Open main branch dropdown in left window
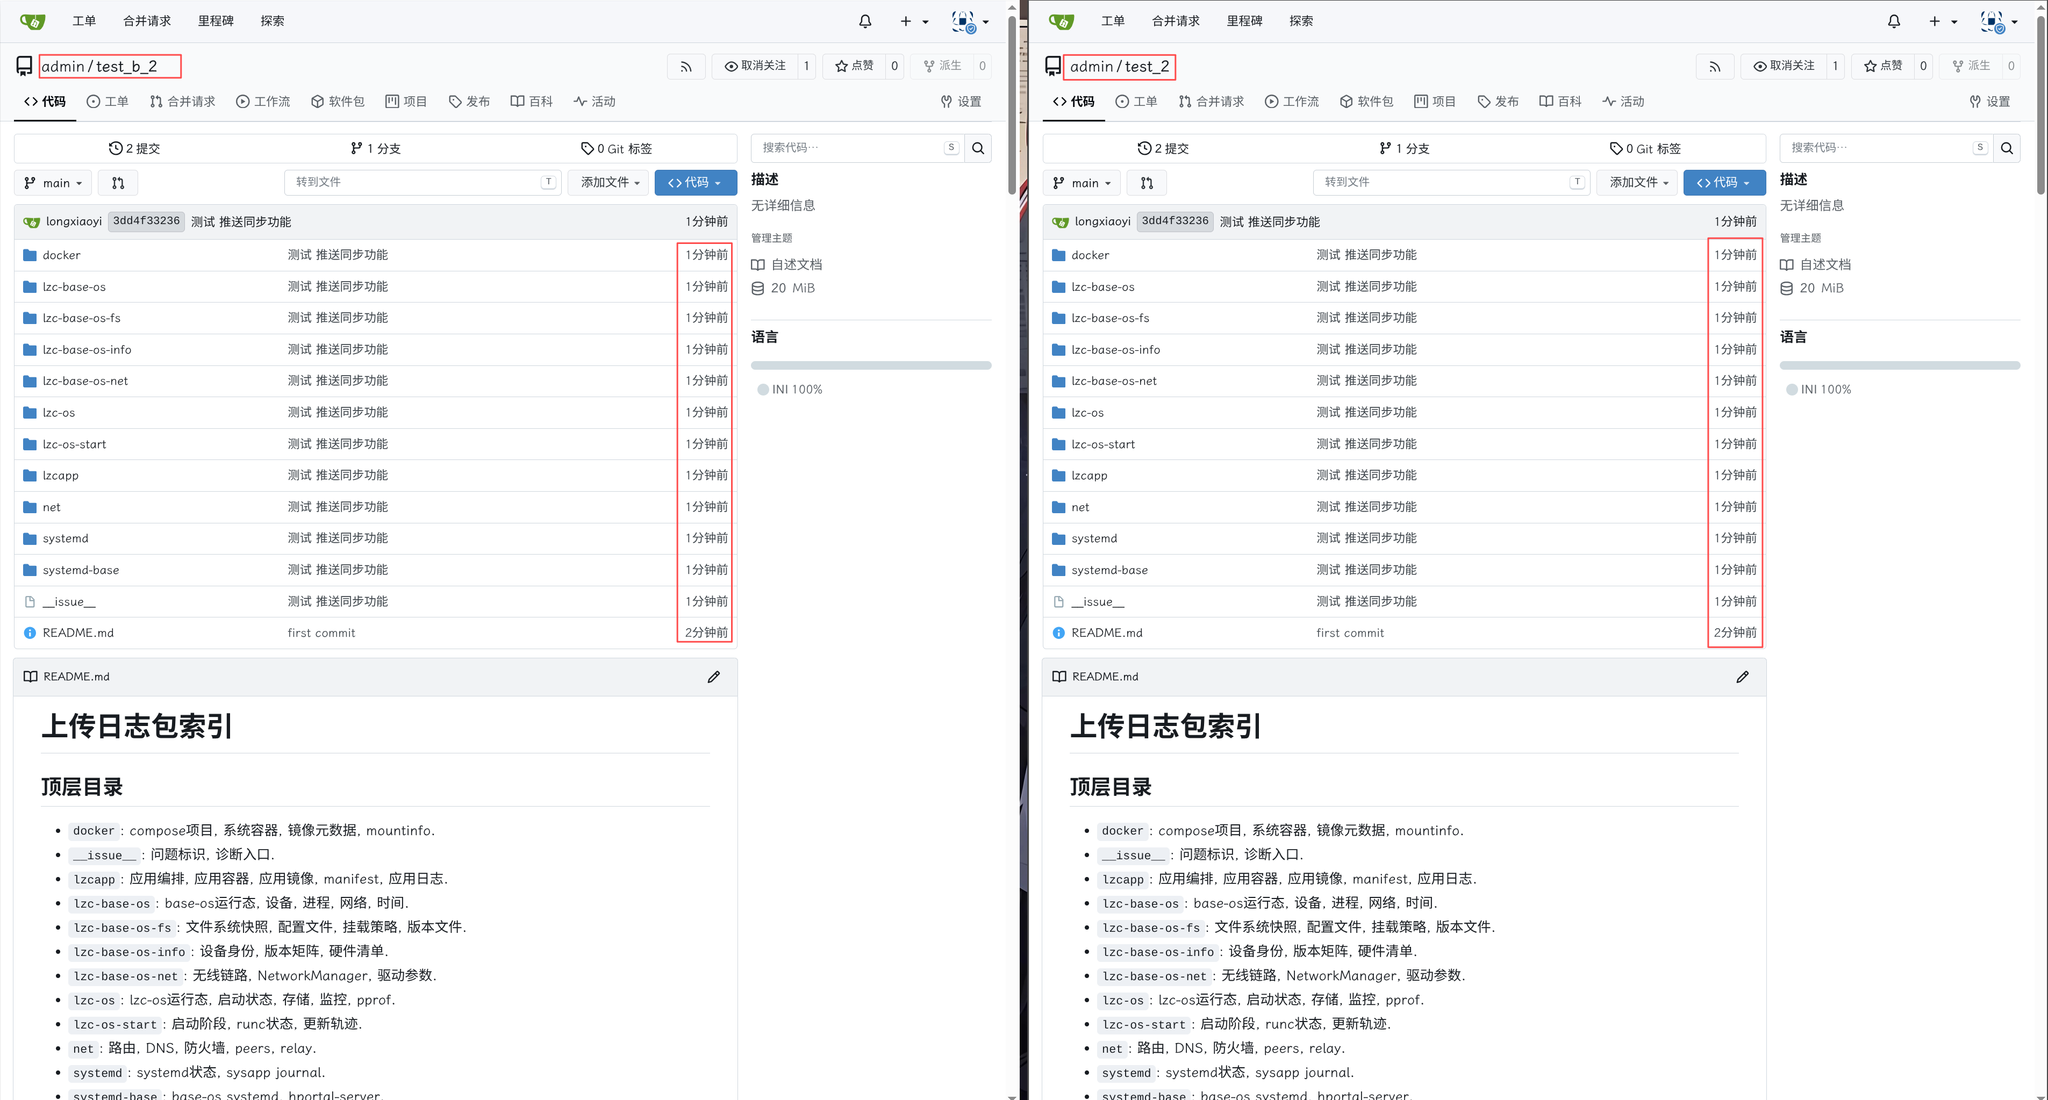The height and width of the screenshot is (1100, 2048). pyautogui.click(x=53, y=183)
